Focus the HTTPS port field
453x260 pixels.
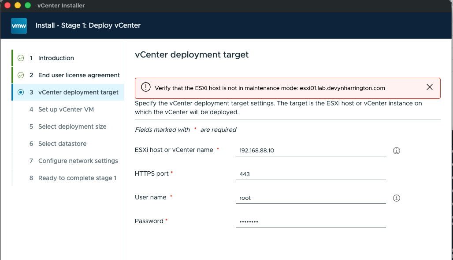click(311, 174)
